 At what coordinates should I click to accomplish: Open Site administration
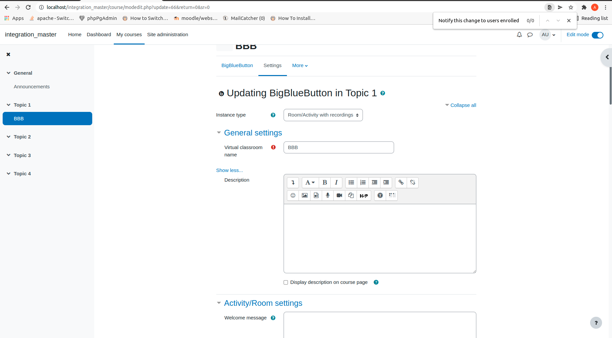click(x=168, y=35)
